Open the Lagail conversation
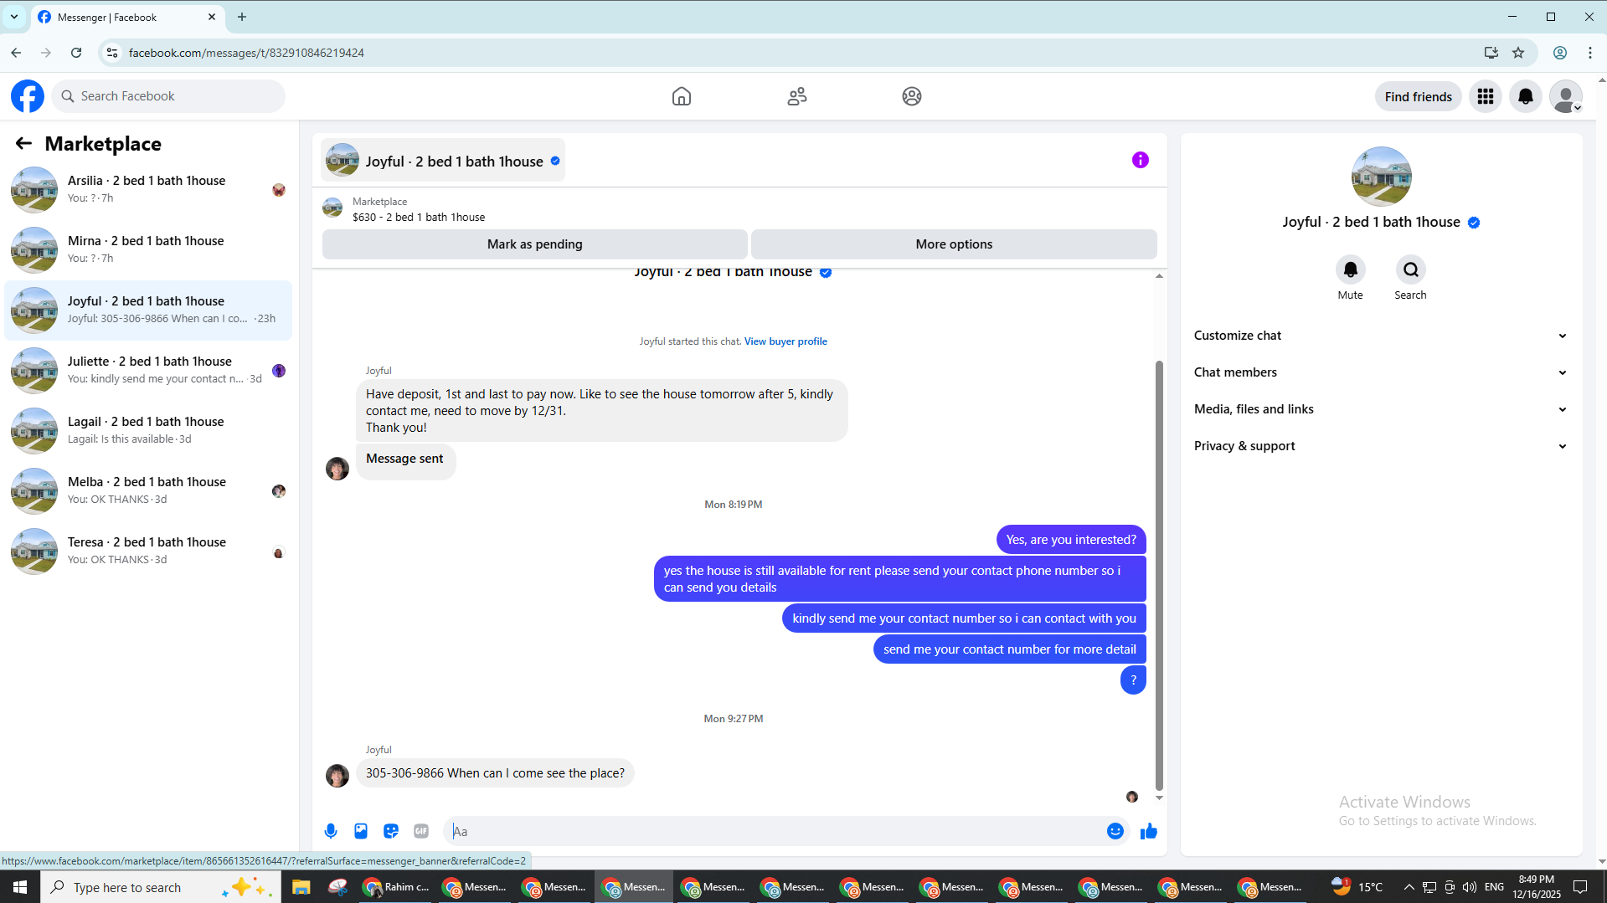 pos(149,431)
